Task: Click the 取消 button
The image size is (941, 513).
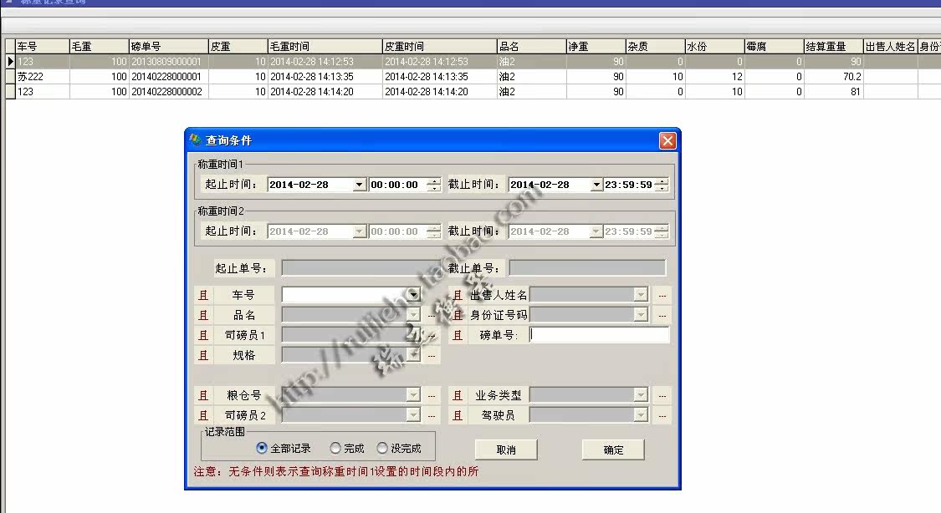Action: (x=506, y=450)
